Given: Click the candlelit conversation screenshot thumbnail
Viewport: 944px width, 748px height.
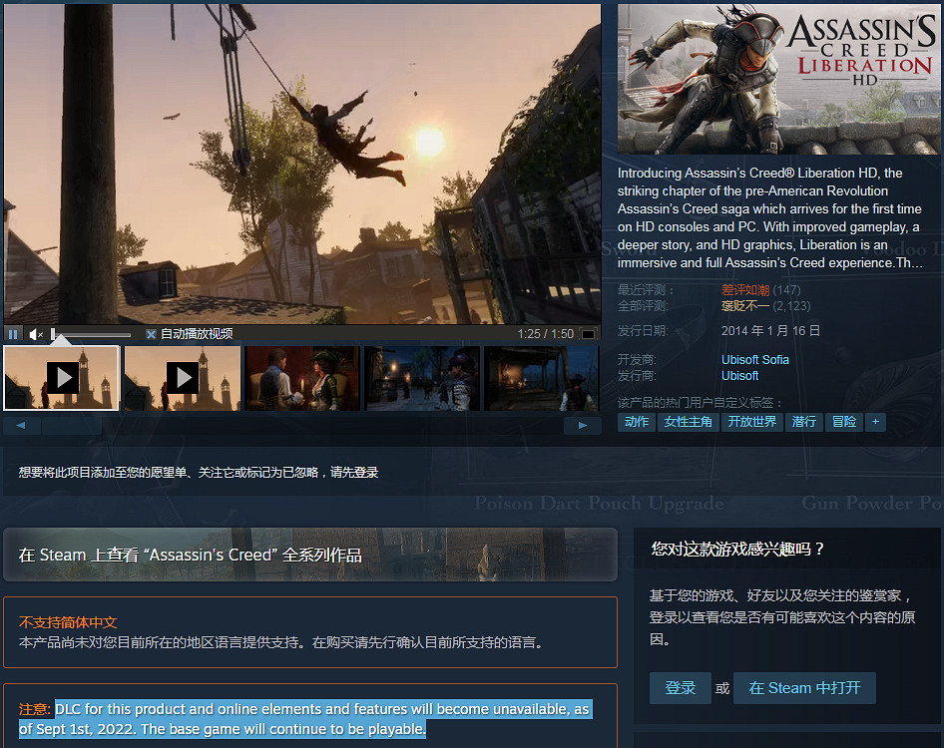Looking at the screenshot, I should pyautogui.click(x=301, y=378).
